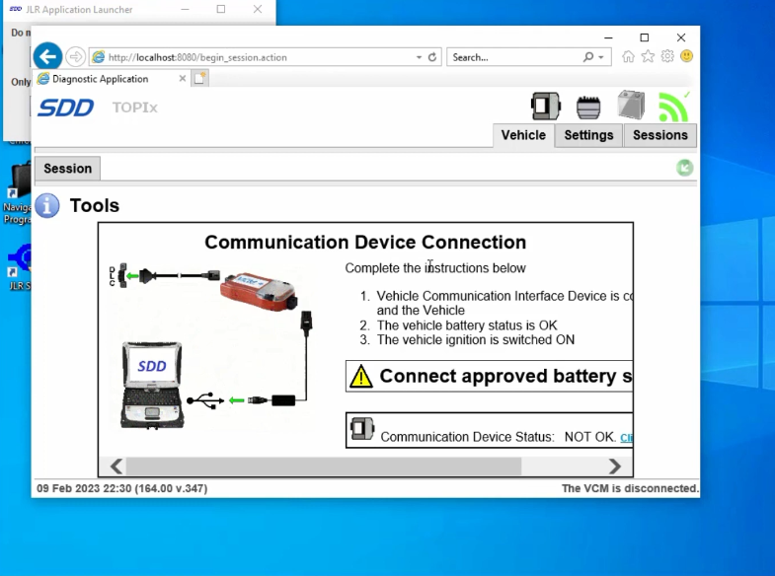
Task: Click the engine module icon in header
Action: 588,108
